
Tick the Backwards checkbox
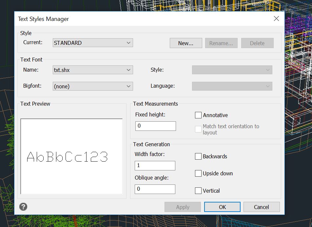pos(198,156)
